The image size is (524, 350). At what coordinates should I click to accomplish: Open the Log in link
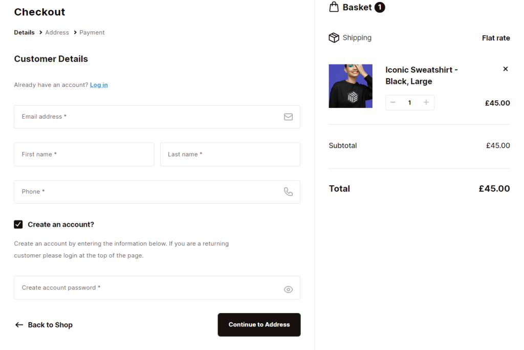coord(98,85)
